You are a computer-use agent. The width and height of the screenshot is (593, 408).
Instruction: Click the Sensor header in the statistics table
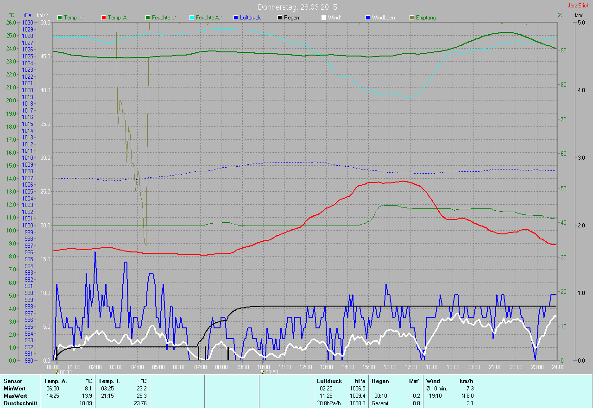[x=13, y=381]
